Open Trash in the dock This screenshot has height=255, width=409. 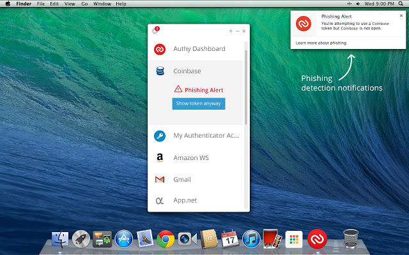(351, 238)
